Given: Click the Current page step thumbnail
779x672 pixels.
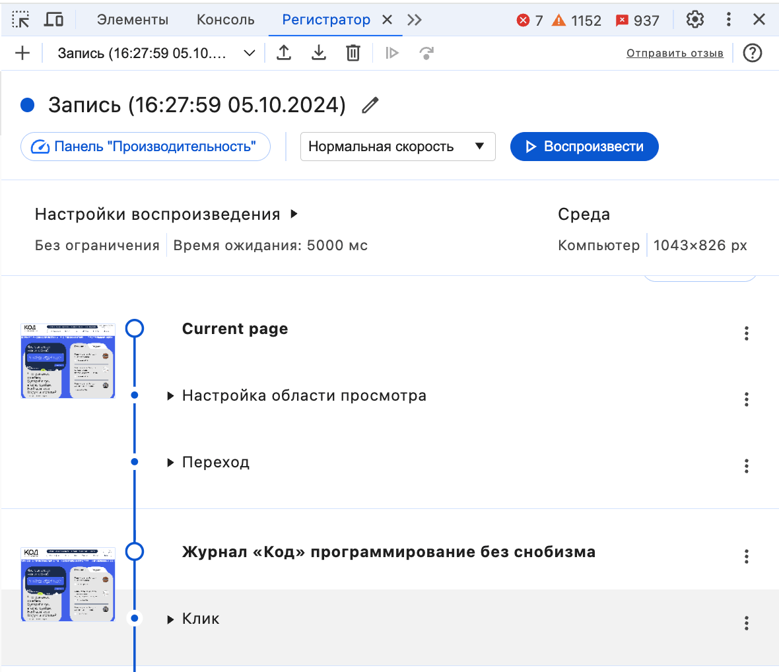Looking at the screenshot, I should 67,360.
